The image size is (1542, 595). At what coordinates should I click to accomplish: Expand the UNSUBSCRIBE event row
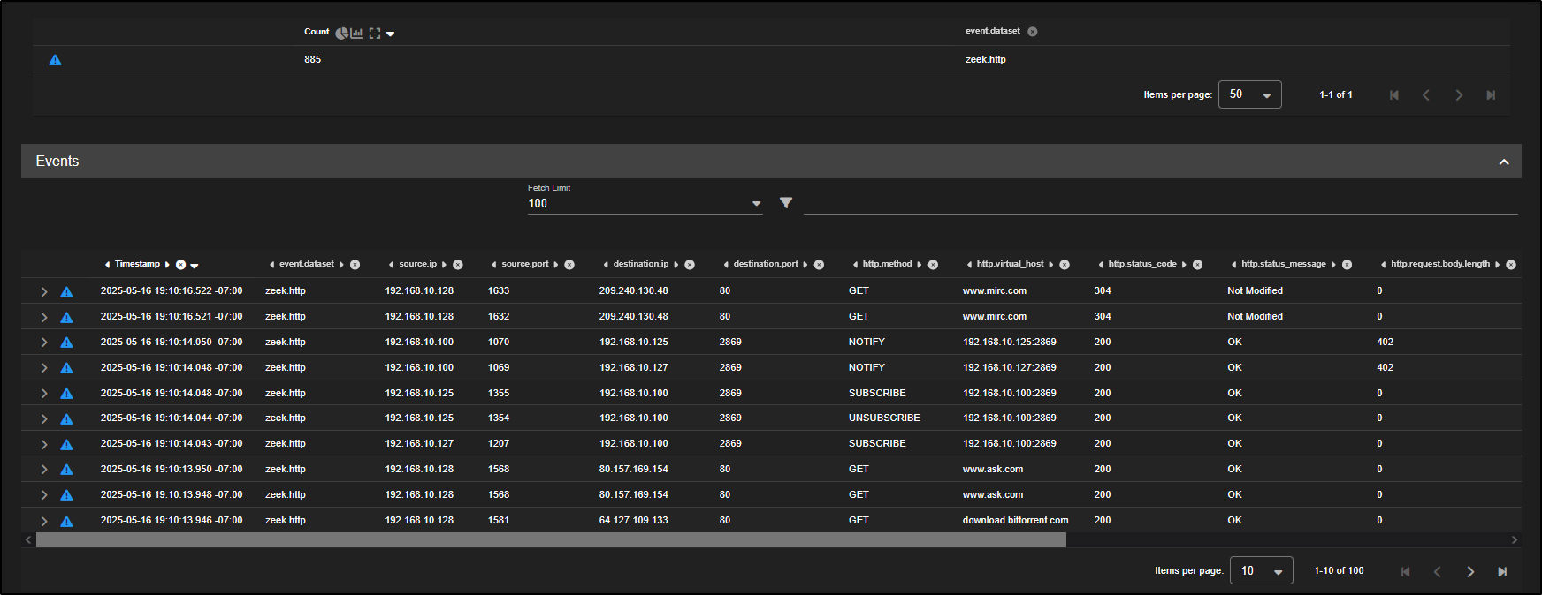point(44,418)
